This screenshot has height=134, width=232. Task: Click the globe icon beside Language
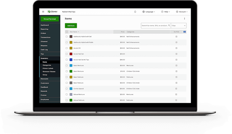[144, 12]
